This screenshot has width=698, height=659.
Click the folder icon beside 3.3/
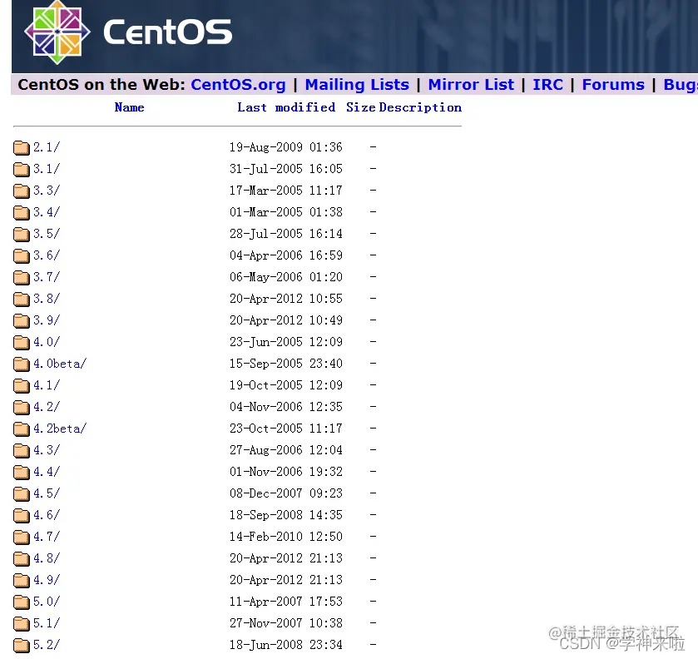(22, 191)
